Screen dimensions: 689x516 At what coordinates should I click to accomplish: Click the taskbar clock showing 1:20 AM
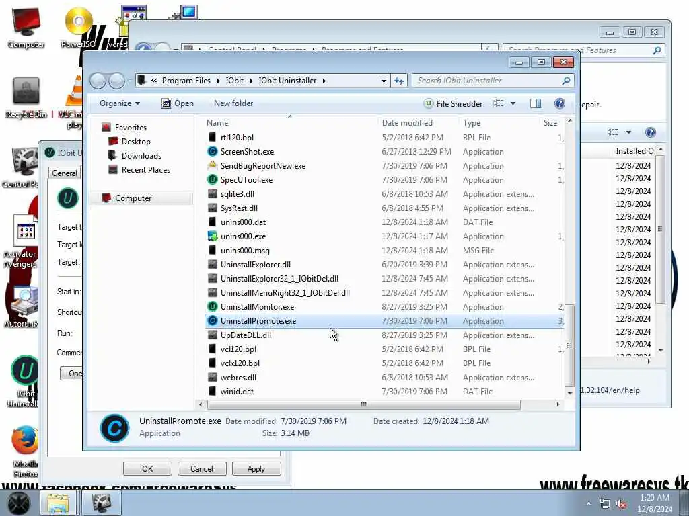point(655,503)
